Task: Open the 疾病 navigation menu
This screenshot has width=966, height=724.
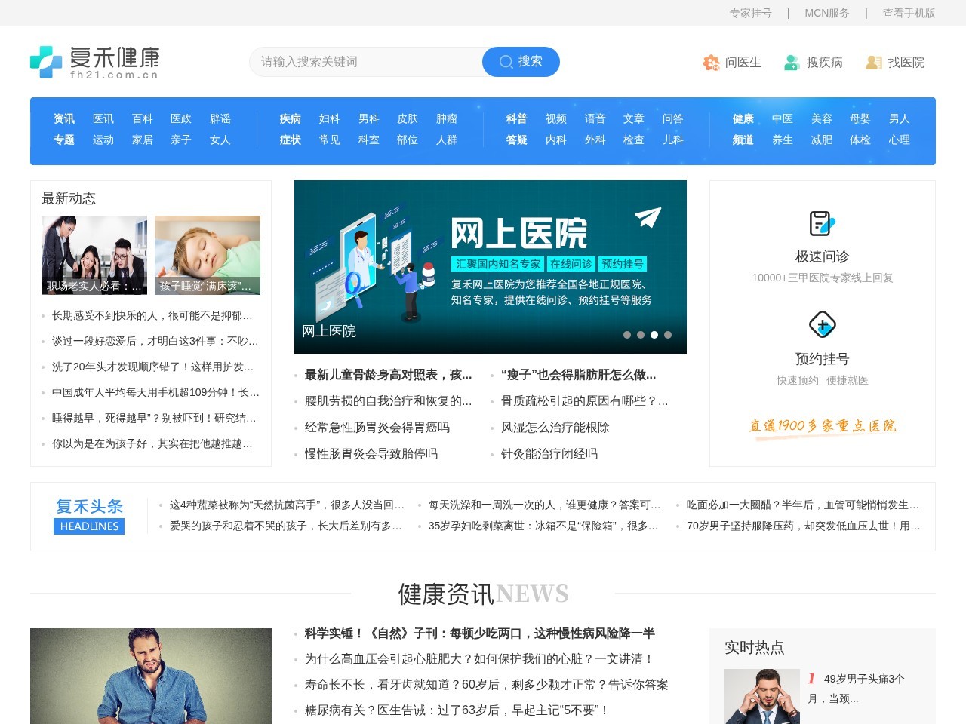Action: 290,118
